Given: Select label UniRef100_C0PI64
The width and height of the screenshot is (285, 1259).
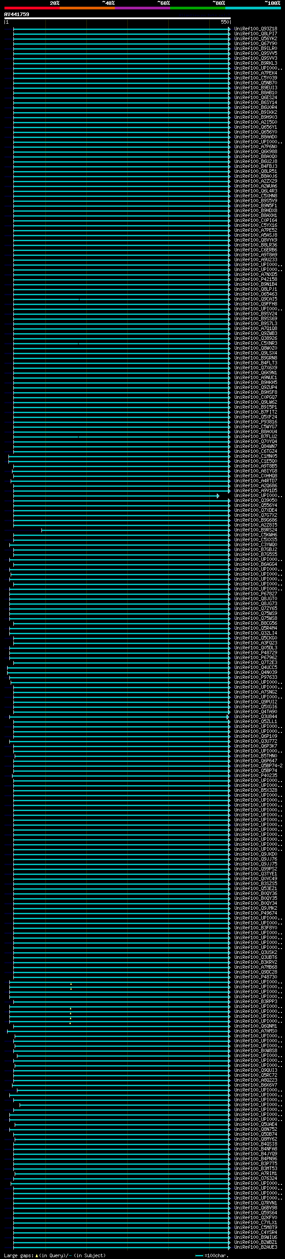Looking at the screenshot, I should [255, 221].
